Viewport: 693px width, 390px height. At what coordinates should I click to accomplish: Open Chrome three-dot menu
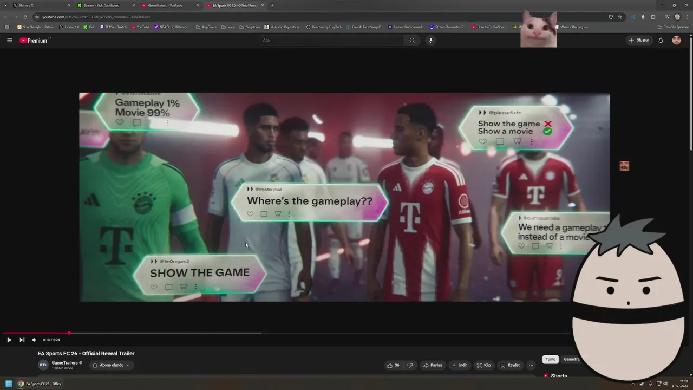(688, 17)
